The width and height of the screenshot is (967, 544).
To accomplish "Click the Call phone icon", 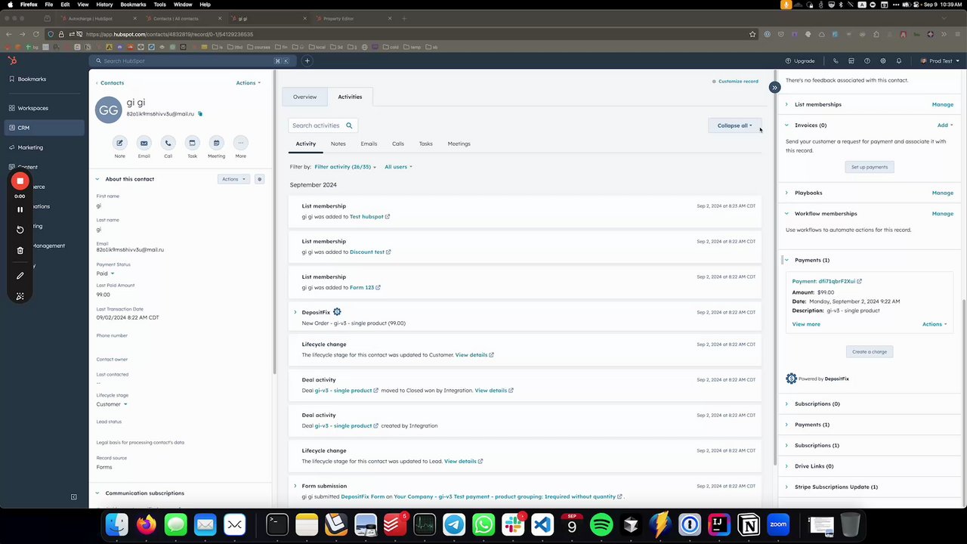I will (168, 143).
